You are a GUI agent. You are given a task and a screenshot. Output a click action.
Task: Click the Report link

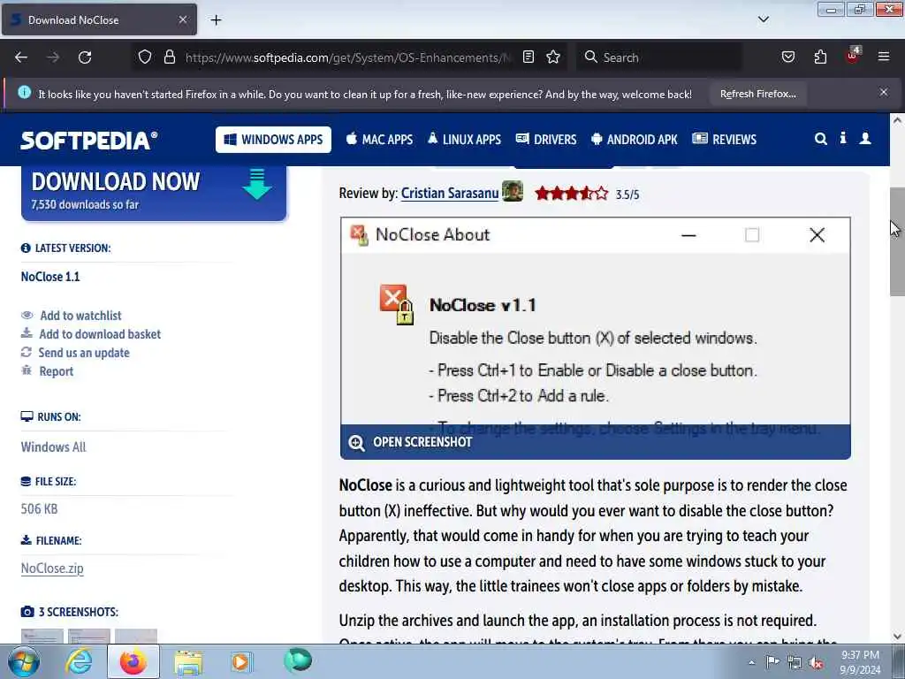pos(56,371)
